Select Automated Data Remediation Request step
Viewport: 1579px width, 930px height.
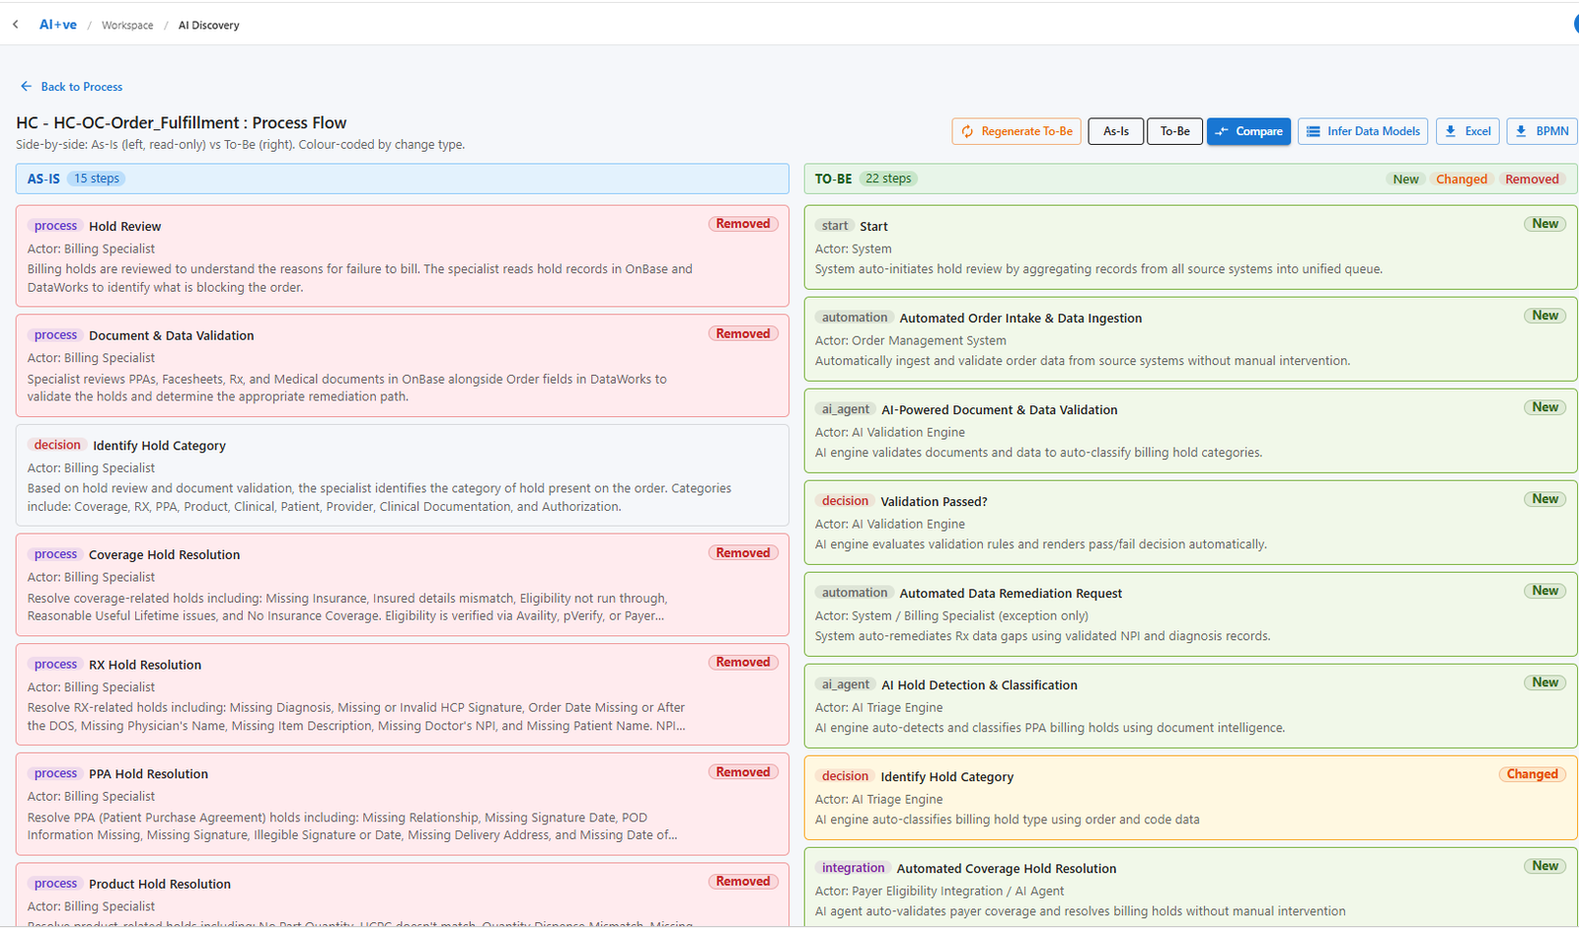click(1191, 614)
